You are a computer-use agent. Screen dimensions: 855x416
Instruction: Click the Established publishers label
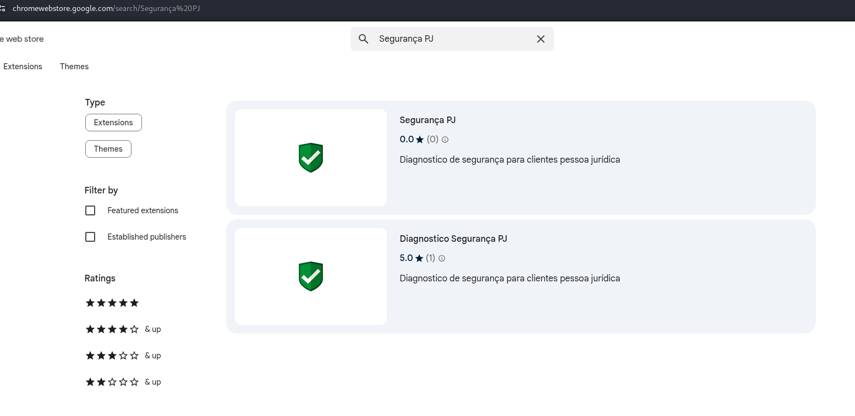[147, 237]
